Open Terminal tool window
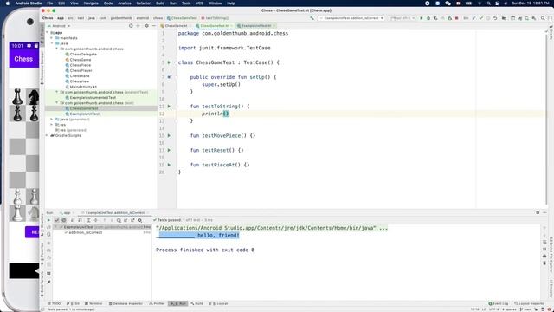This screenshot has width=554, height=312. coord(93,303)
